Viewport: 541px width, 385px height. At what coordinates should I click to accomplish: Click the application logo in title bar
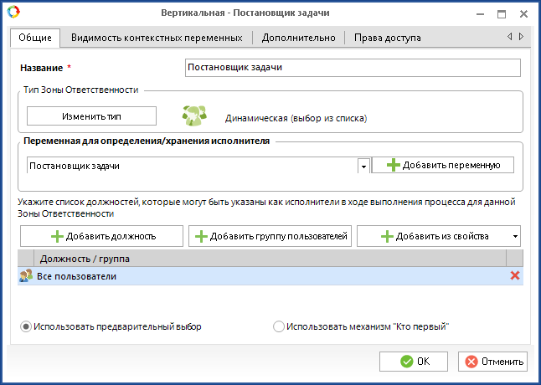[12, 13]
